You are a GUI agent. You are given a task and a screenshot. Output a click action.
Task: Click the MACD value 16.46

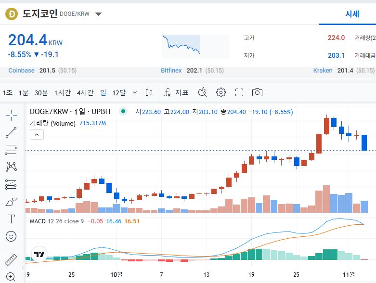coord(114,221)
